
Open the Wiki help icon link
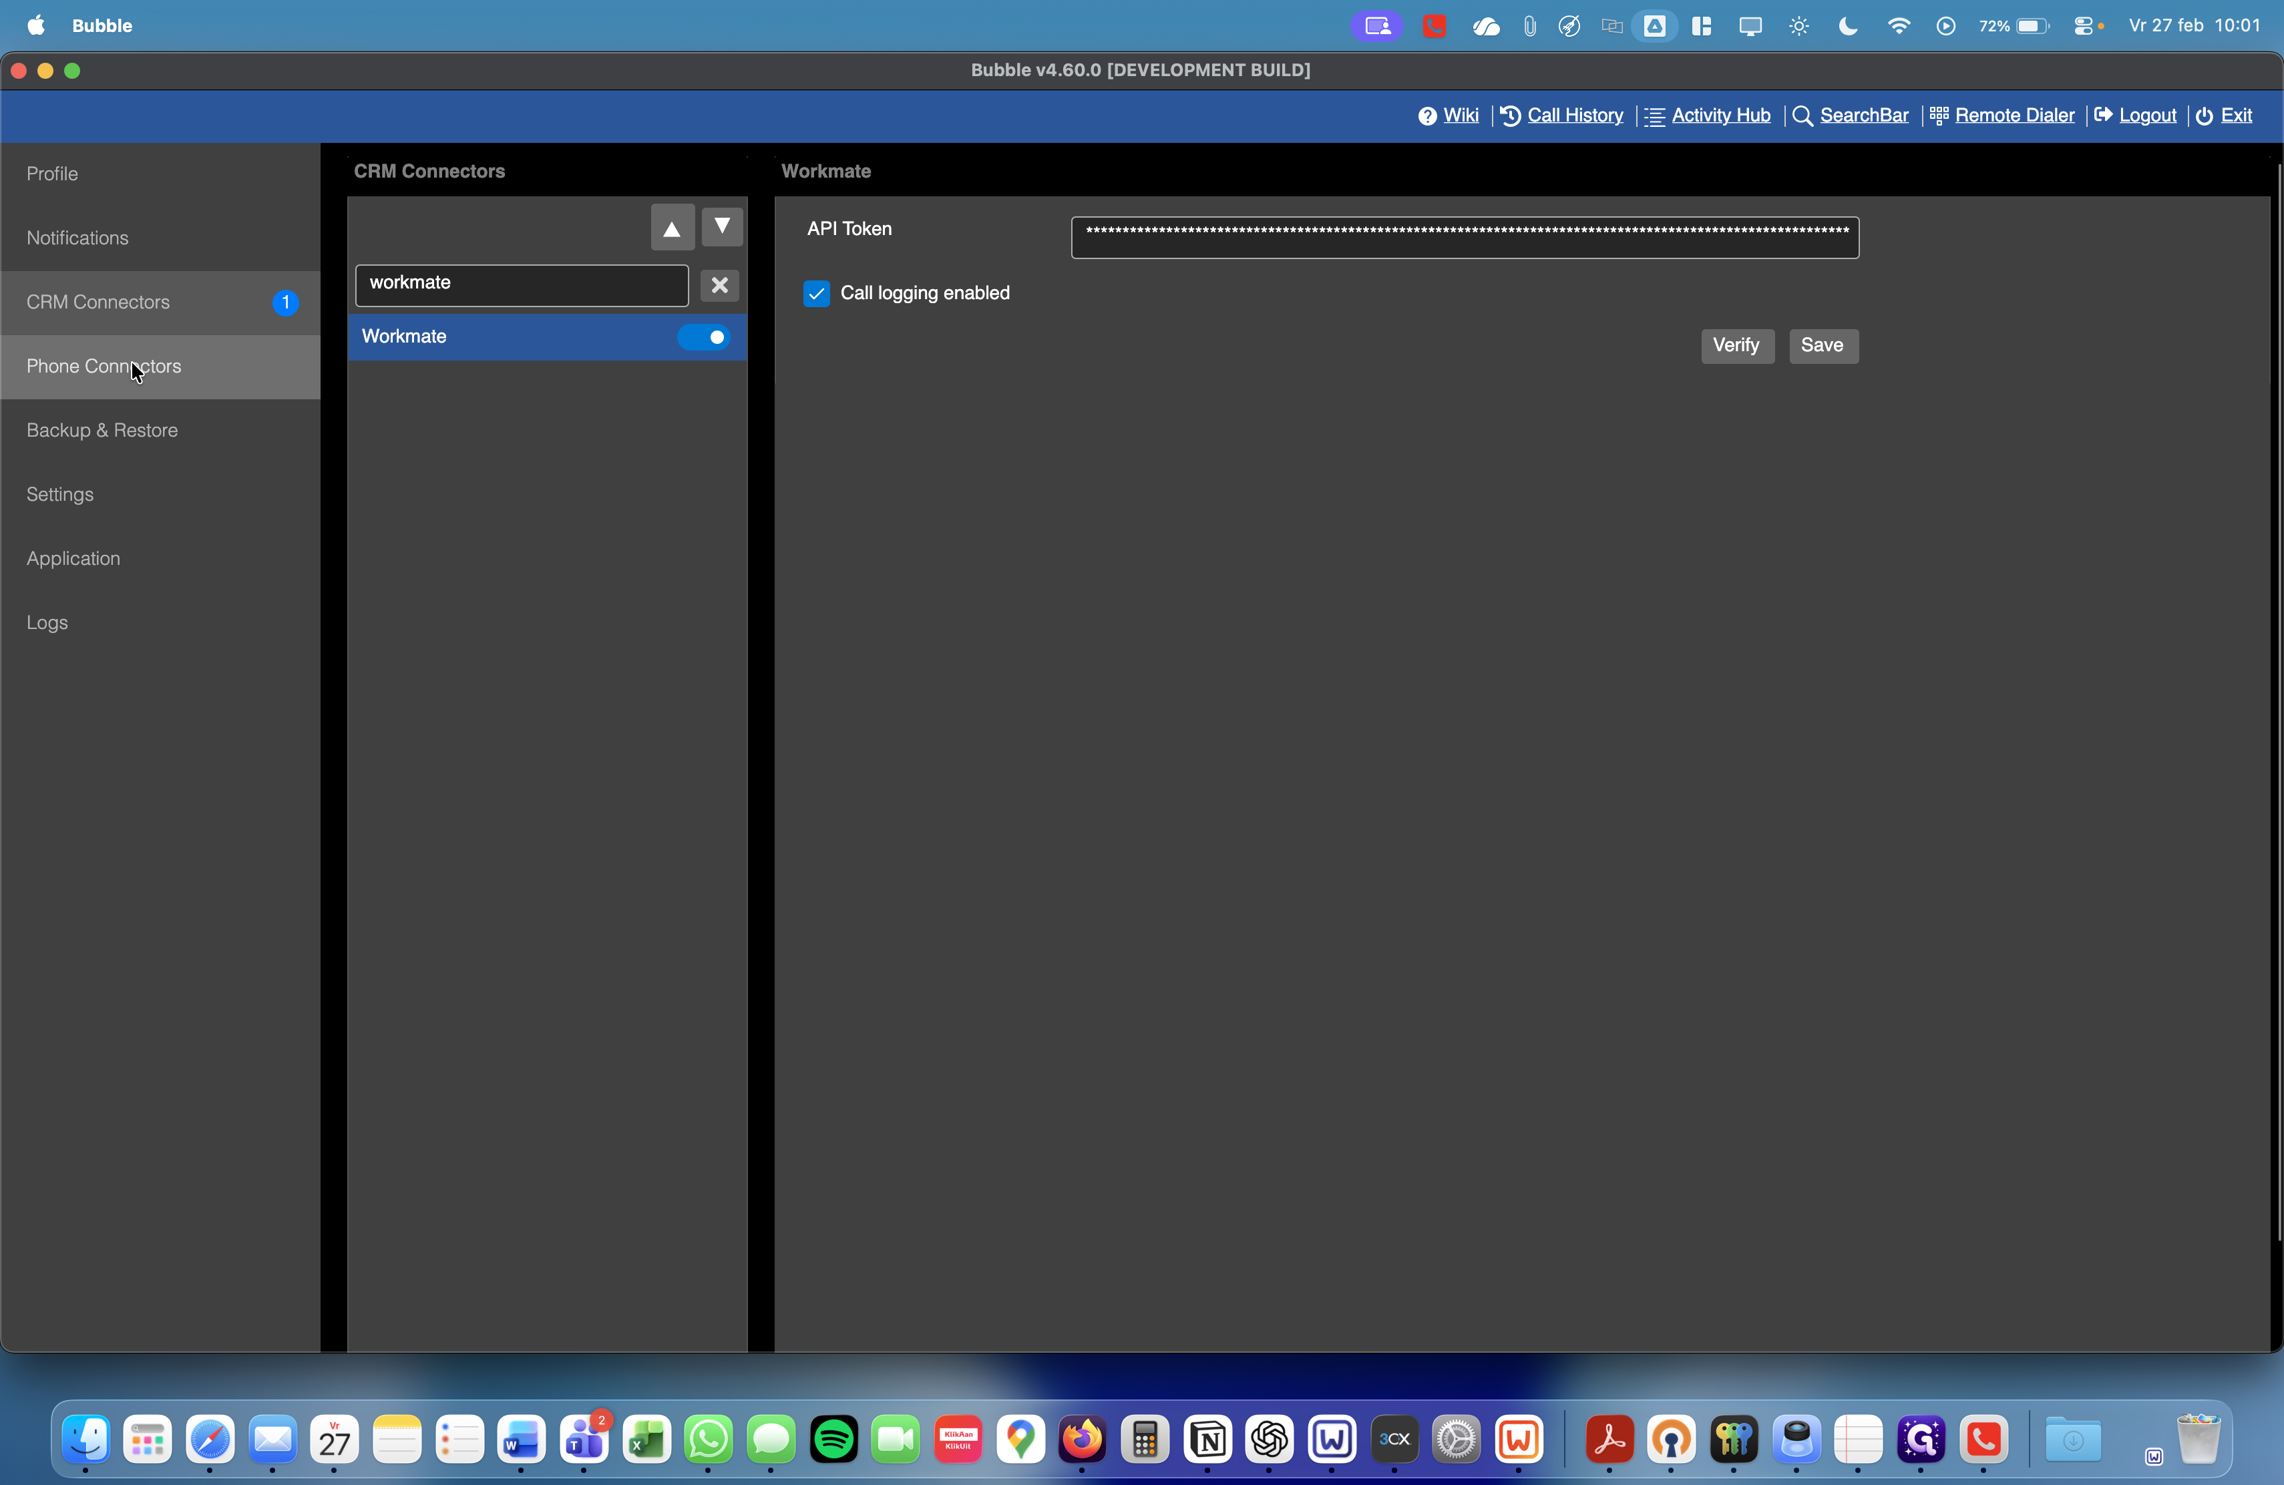(x=1428, y=116)
